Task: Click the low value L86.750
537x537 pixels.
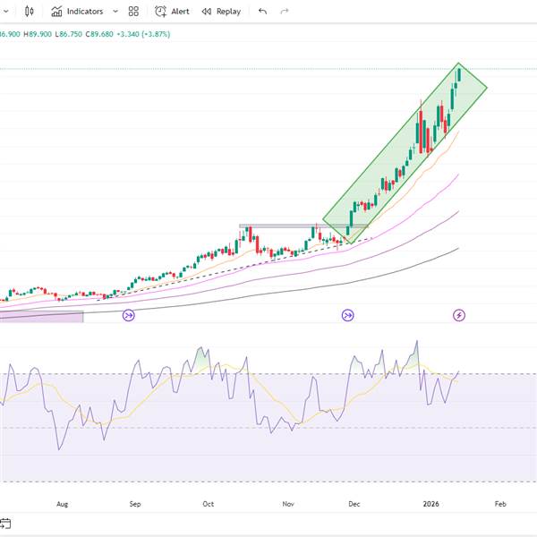Action: pyautogui.click(x=69, y=34)
